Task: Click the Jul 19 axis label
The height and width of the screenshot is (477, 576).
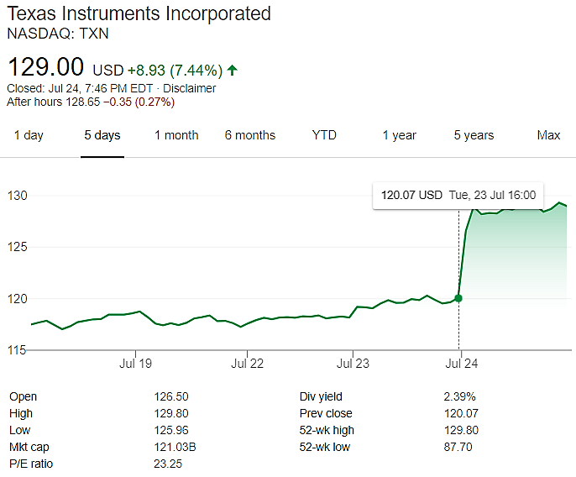Action: 135,364
